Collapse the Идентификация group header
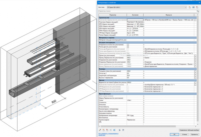Image resolution: width=201 pixels, height=137 pixels. point(148,94)
